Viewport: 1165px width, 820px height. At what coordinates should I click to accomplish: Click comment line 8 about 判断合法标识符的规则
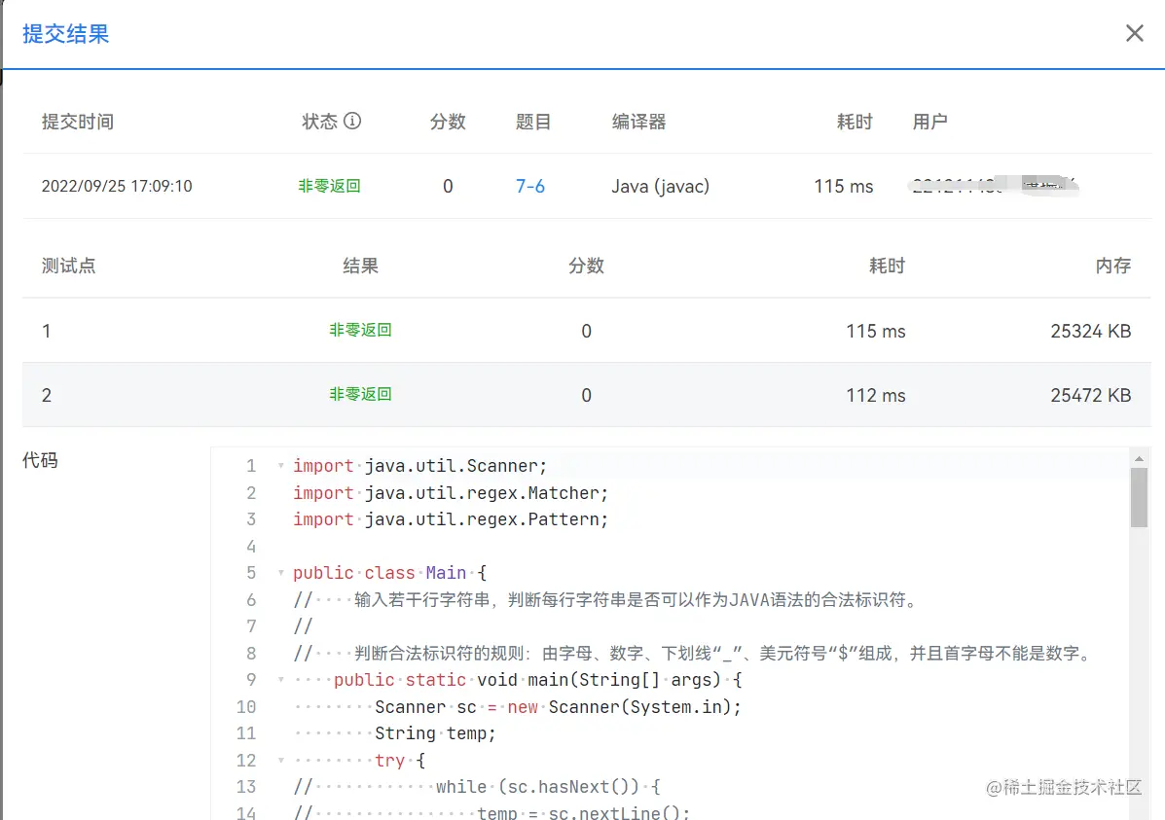(694, 653)
